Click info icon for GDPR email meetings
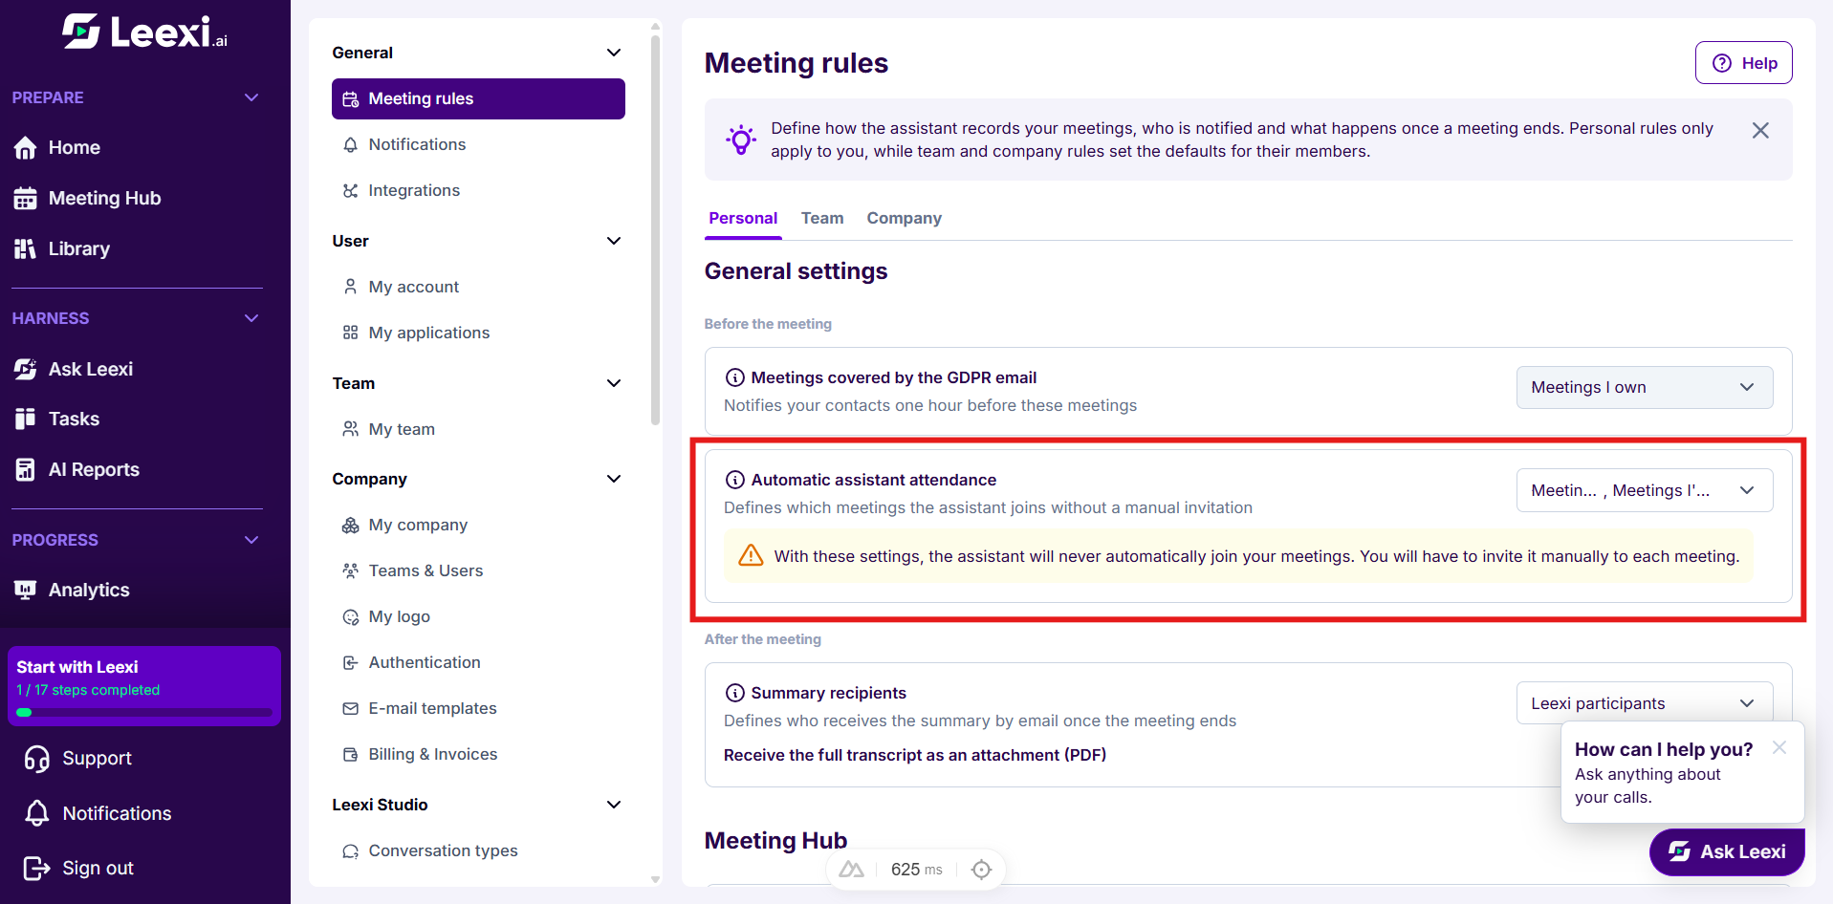Viewport: 1833px width, 904px height. coord(734,377)
